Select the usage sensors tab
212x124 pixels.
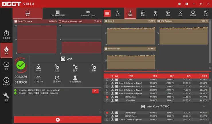[193, 13]
